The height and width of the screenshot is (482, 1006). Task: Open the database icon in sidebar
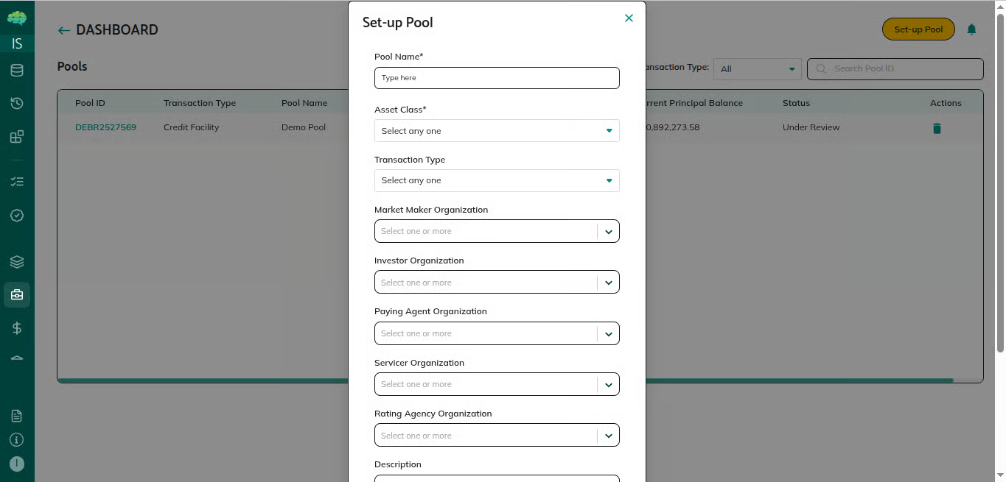pyautogui.click(x=17, y=71)
